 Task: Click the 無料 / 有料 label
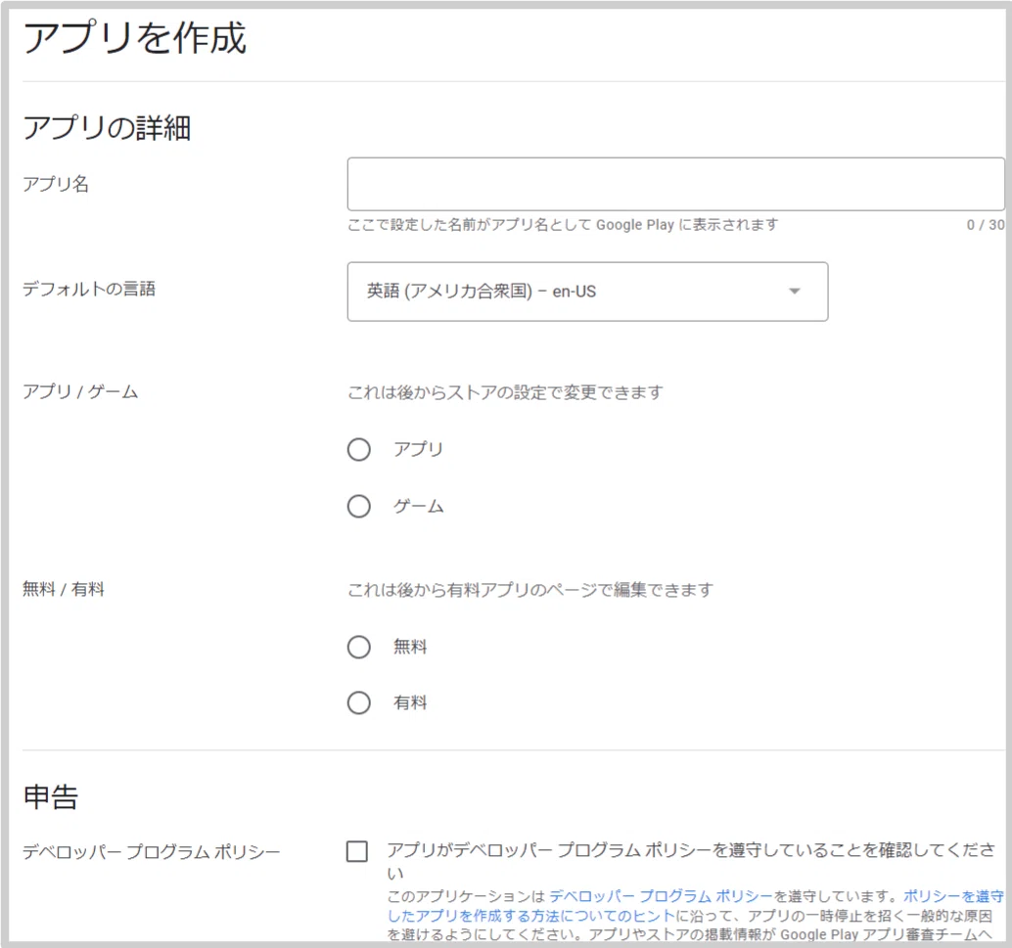pos(64,589)
